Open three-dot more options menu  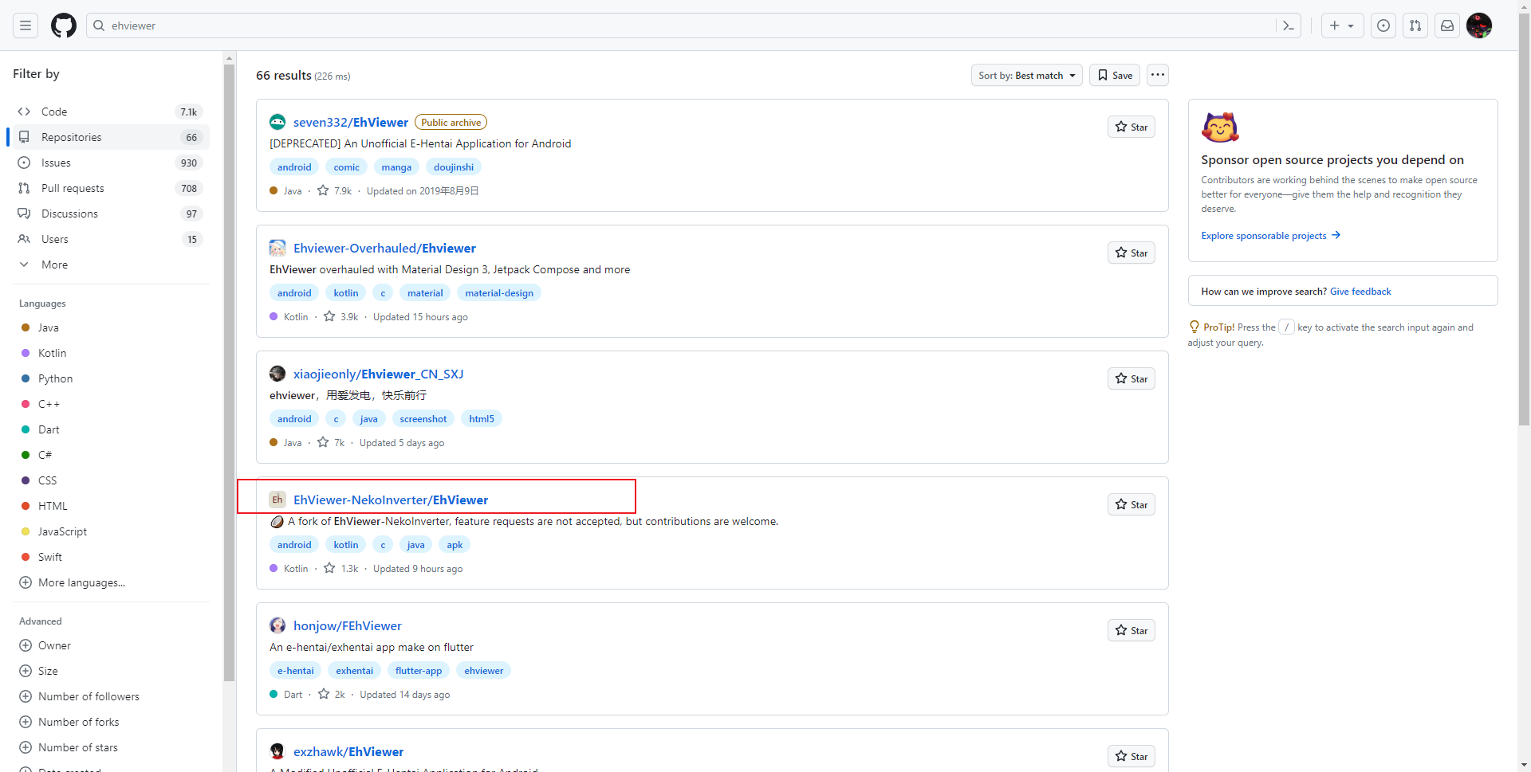[1158, 75]
